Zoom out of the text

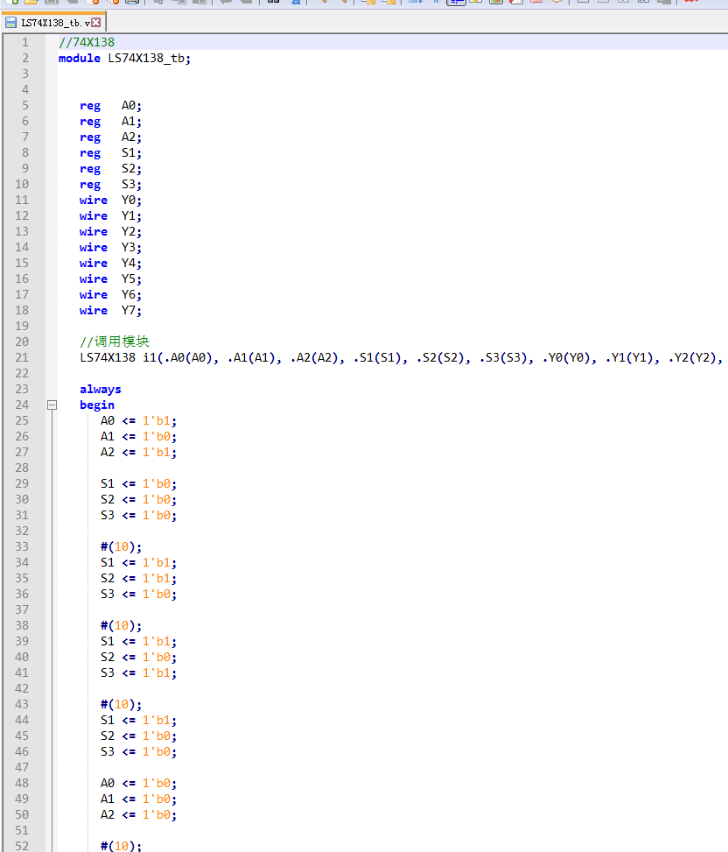(345, 5)
